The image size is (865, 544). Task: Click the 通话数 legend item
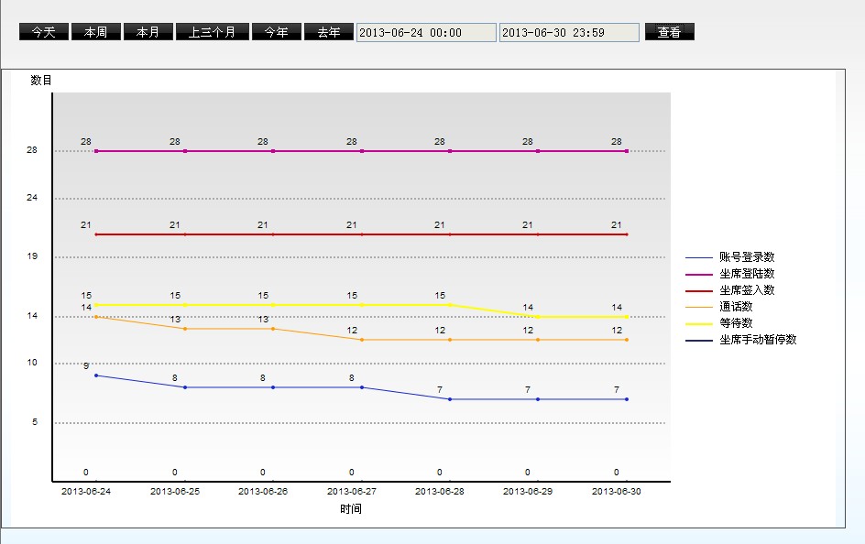[735, 307]
